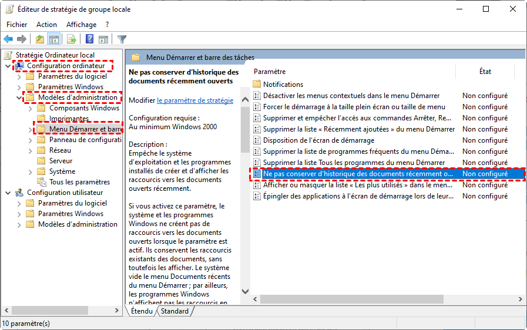The image size is (527, 330).
Task: Click the État column header
Action: click(485, 71)
